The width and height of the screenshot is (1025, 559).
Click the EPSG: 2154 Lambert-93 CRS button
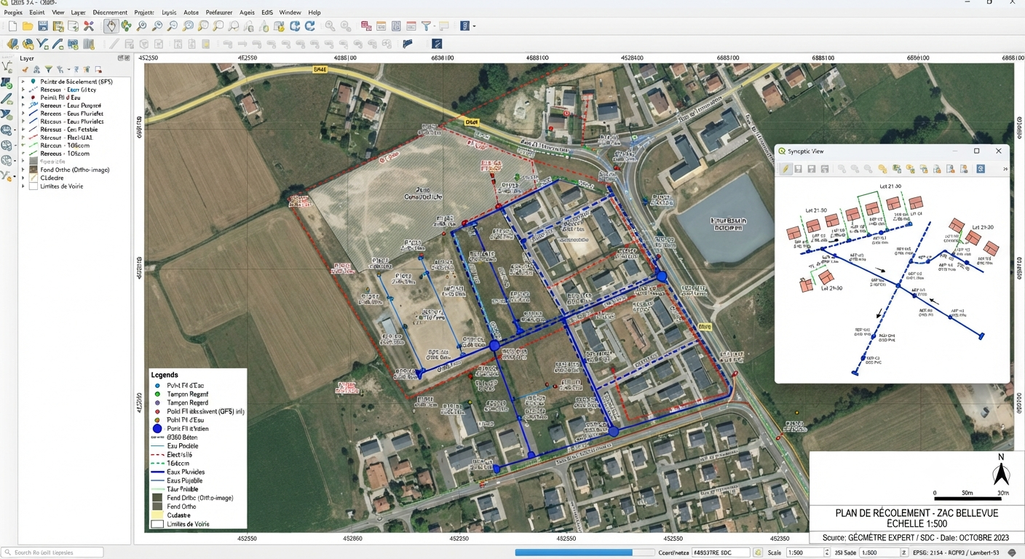coord(957,552)
